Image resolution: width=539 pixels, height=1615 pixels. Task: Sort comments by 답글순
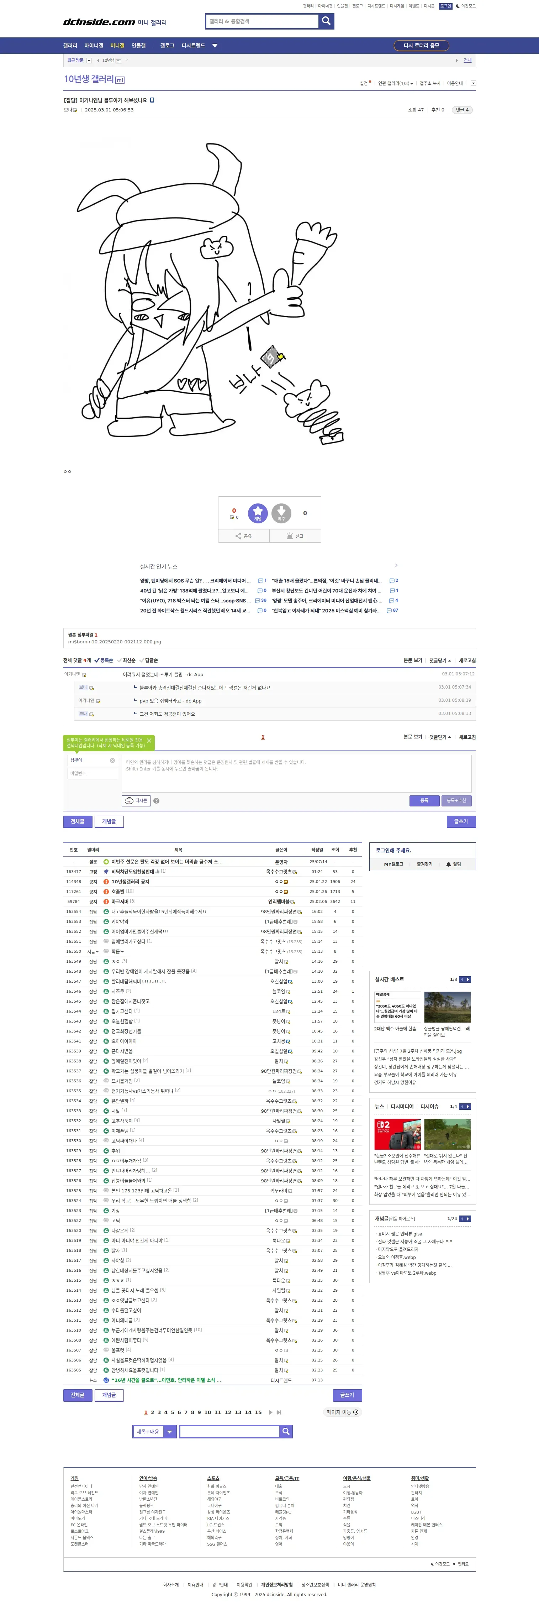tap(149, 660)
